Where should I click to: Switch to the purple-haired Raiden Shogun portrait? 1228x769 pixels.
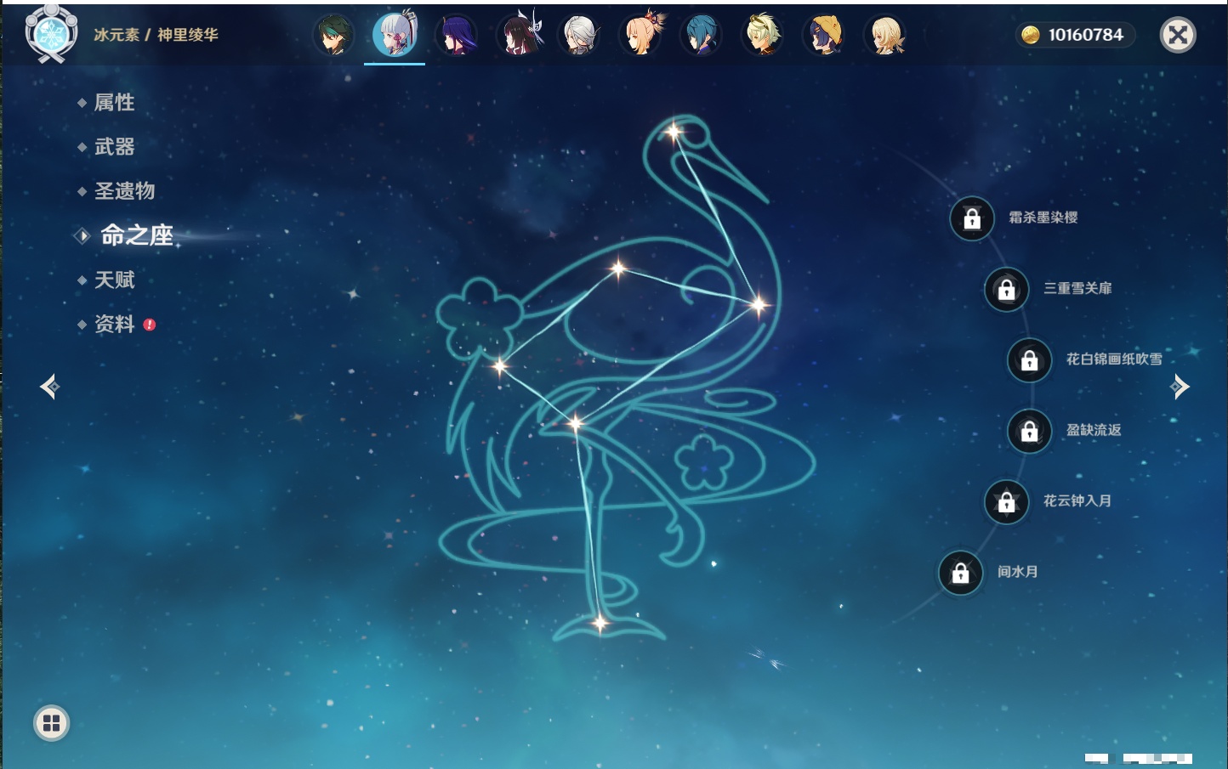click(457, 36)
